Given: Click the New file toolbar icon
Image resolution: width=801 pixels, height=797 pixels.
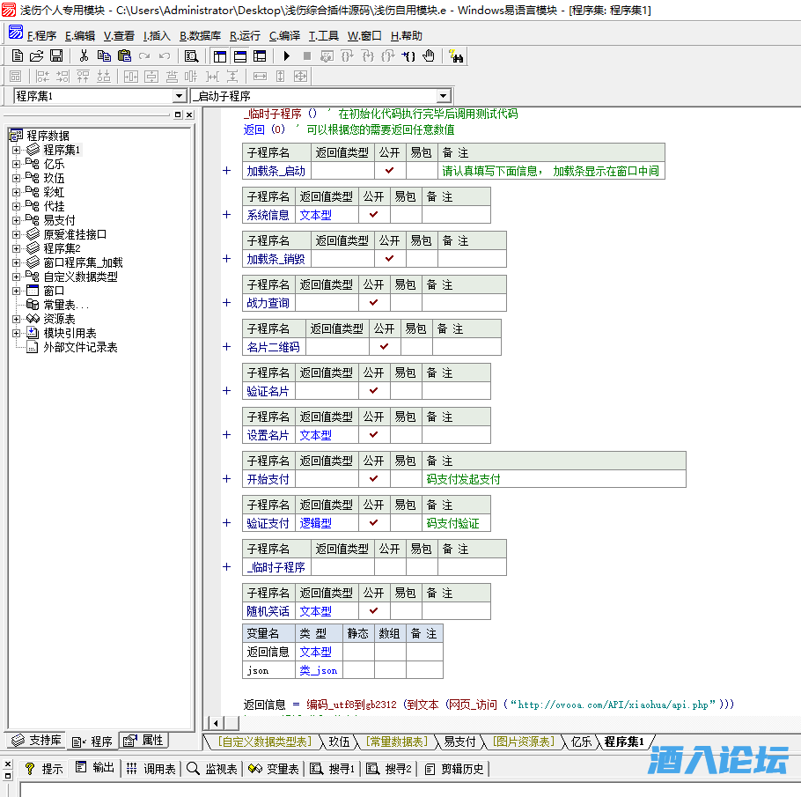Looking at the screenshot, I should [17, 55].
